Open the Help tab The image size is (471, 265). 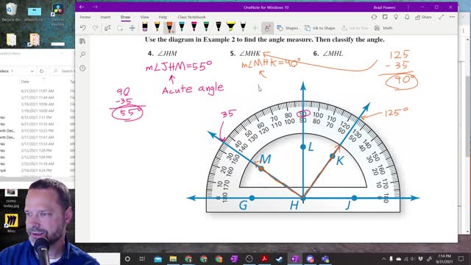(x=163, y=17)
